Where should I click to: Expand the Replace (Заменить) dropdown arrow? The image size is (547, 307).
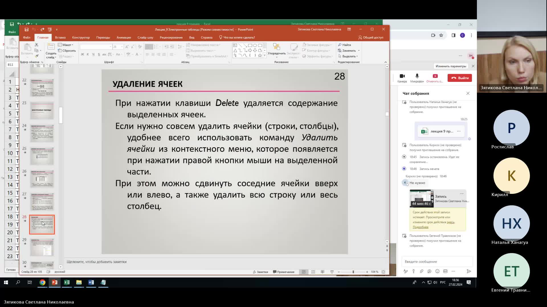tap(359, 51)
